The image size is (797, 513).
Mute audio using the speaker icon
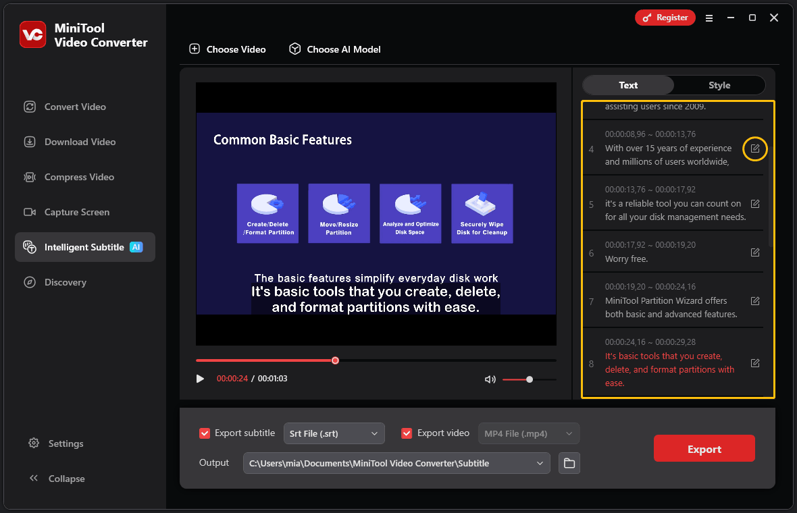(x=490, y=379)
